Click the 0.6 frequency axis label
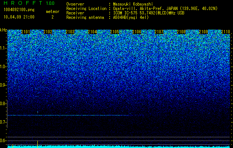 coord(3,141)
